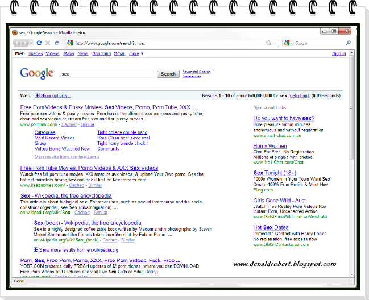Click the page scrollbar up arrow
The width and height of the screenshot is (369, 300).
(351, 52)
